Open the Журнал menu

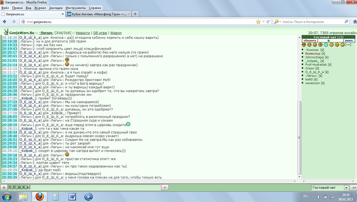point(40,8)
